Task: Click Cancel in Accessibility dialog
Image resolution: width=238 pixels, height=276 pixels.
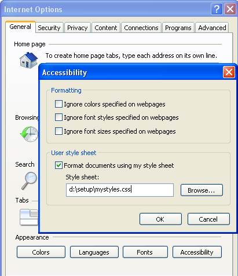Action: [x=208, y=219]
